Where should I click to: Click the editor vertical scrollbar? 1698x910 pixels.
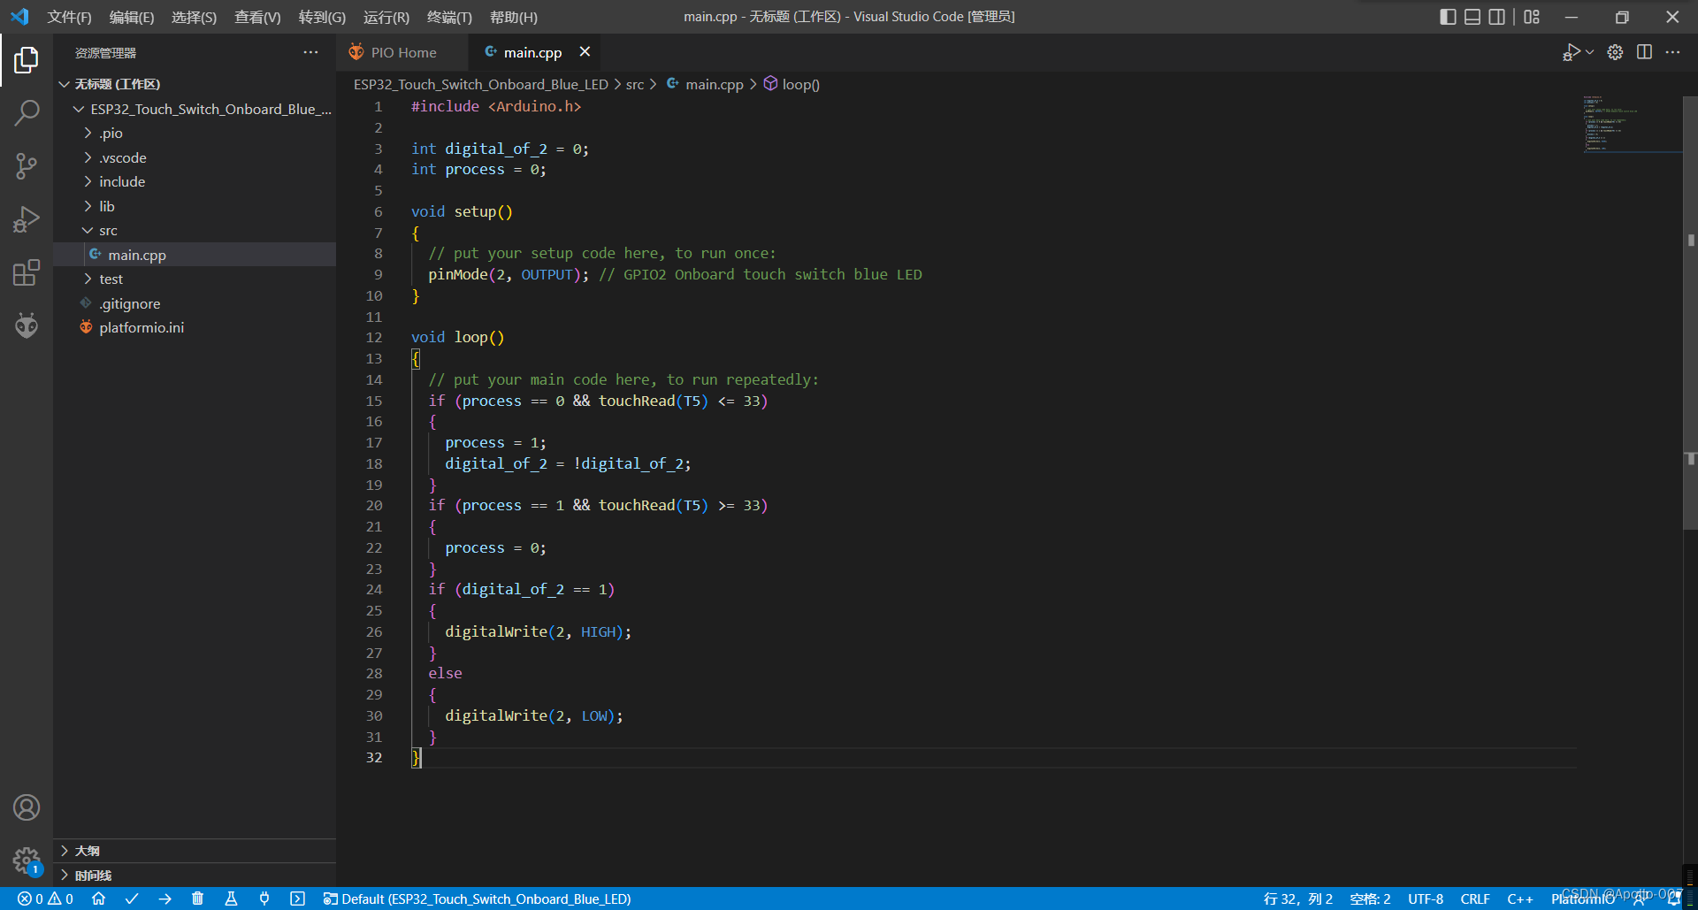click(x=1690, y=310)
